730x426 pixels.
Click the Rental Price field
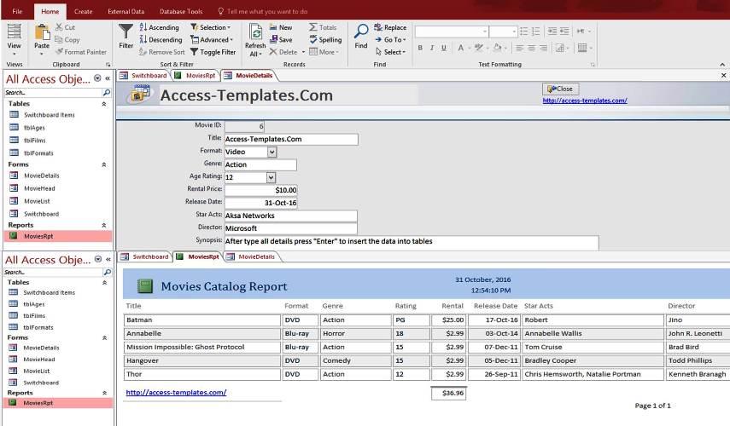point(260,190)
